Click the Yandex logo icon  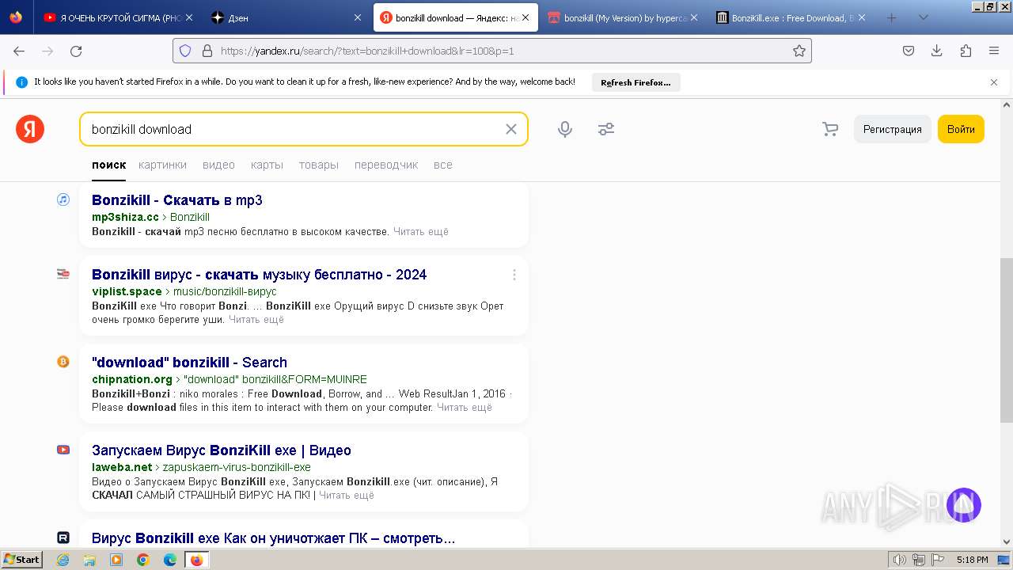30,129
